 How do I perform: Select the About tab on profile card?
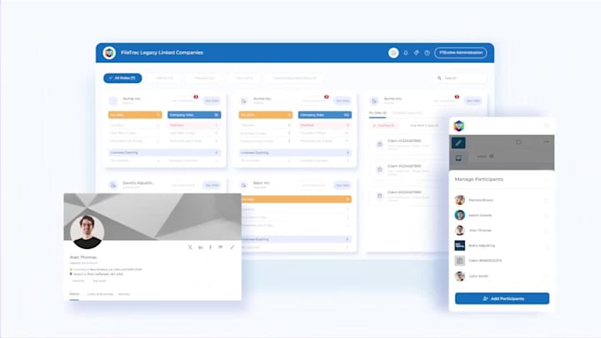74,294
